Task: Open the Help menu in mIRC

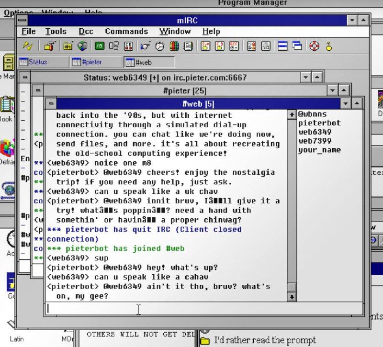Action: point(211,31)
